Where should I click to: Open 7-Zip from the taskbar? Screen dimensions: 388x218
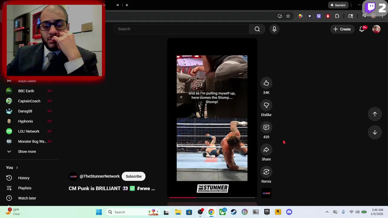[256, 212]
